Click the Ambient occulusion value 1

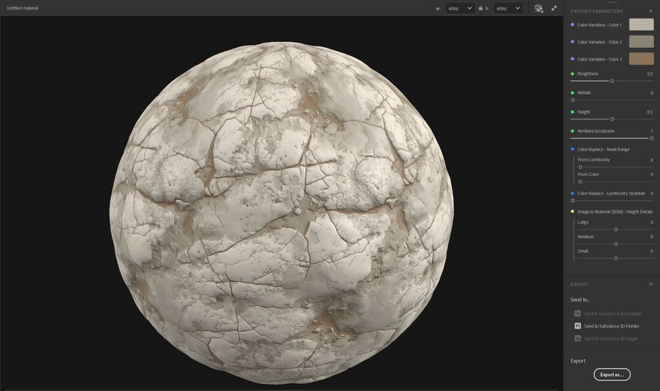click(x=651, y=131)
